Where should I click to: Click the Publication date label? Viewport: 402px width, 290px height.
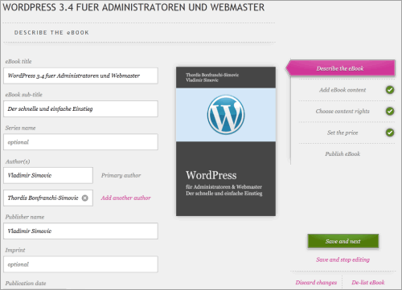click(x=26, y=284)
